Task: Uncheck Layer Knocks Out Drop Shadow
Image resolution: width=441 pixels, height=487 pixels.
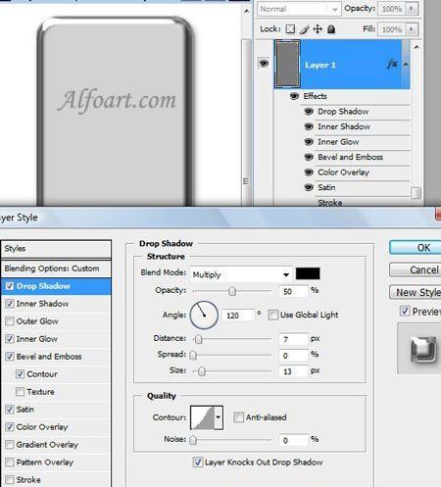Action: 198,462
